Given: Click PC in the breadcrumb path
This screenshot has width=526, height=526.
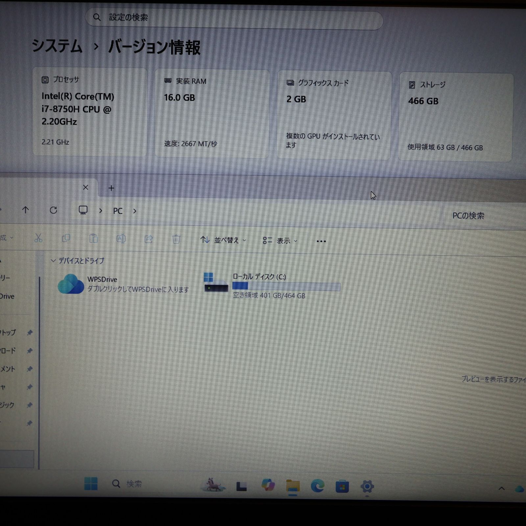Looking at the screenshot, I should click(118, 211).
